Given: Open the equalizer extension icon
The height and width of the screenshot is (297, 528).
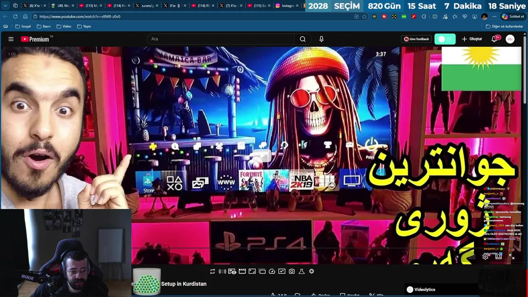Looking at the screenshot, I should click(x=374, y=16).
